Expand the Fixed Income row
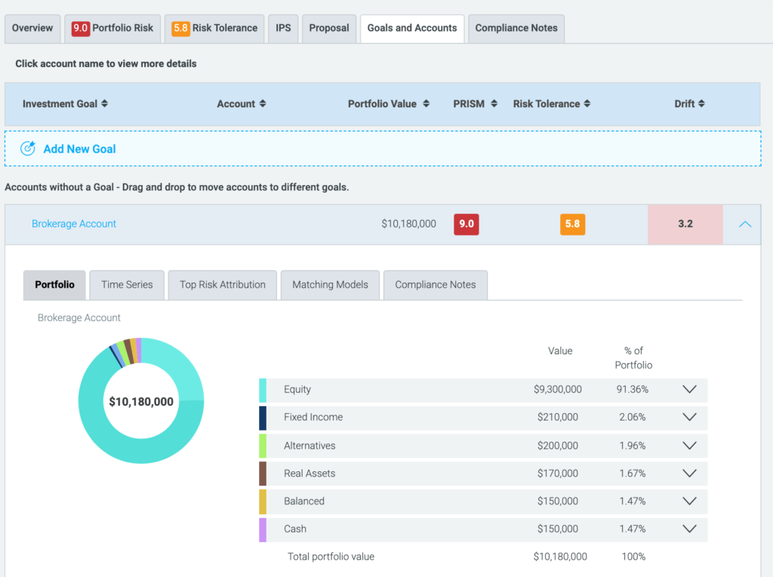773x577 pixels. coord(688,417)
